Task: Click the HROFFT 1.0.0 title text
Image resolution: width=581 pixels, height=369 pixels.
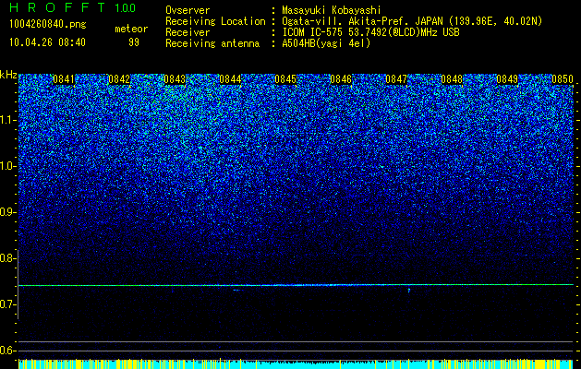Action: [73, 7]
